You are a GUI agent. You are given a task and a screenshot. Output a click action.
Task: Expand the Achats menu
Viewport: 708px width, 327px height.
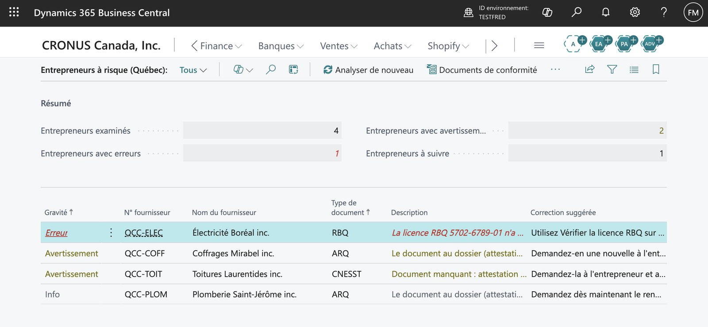[x=392, y=46]
